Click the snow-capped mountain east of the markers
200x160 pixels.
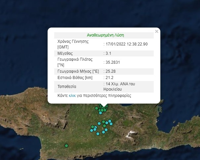tap(132, 133)
